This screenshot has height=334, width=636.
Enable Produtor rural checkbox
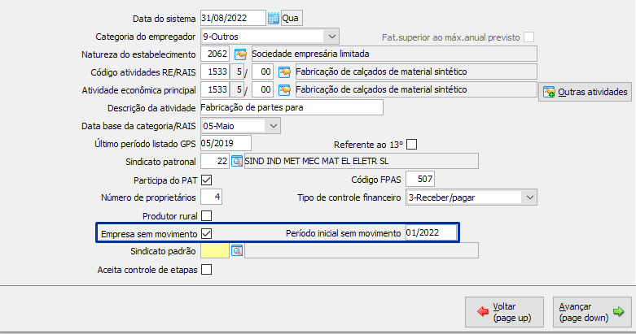(x=207, y=216)
